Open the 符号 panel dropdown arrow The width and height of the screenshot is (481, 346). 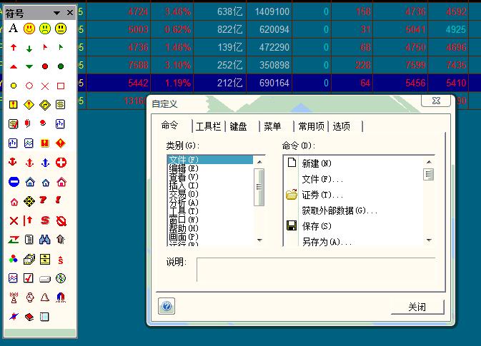[56, 13]
